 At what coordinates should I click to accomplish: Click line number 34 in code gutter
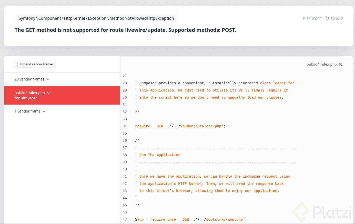125,126
